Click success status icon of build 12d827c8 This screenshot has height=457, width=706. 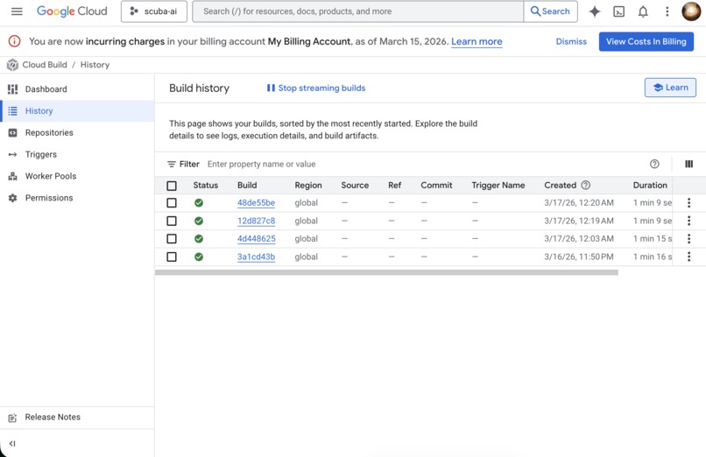199,221
